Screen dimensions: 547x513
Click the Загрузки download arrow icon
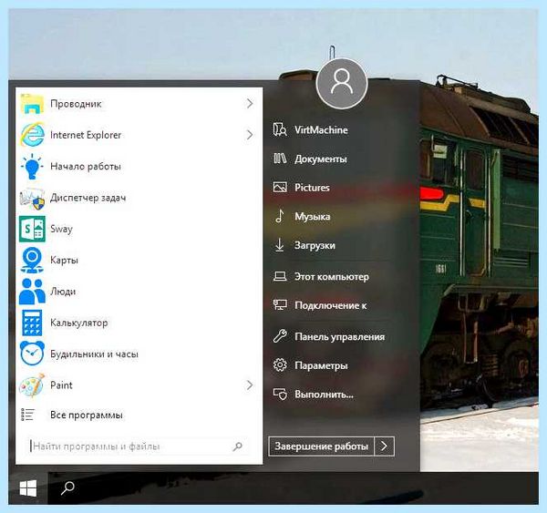coord(280,245)
